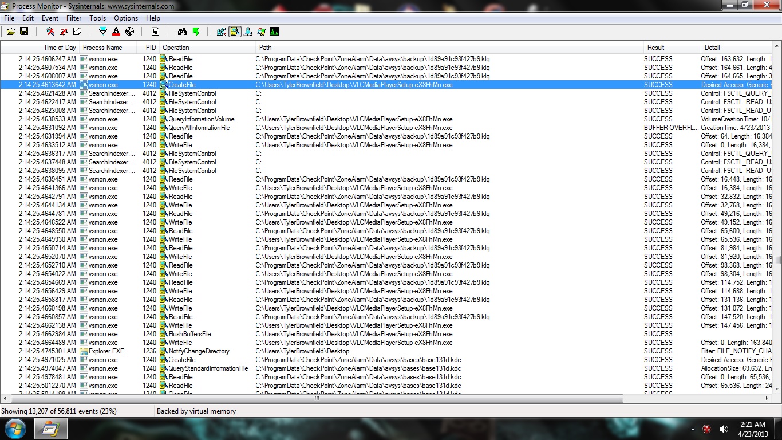Screen dimensions: 782x440
Task: Click the BUFFER OVERFL... result cell
Action: pyautogui.click(x=672, y=128)
